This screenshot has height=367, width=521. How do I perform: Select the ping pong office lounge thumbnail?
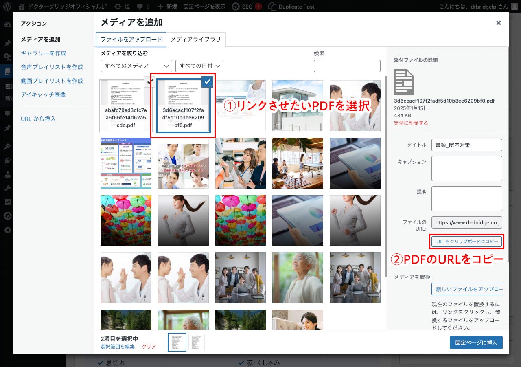[x=298, y=163]
